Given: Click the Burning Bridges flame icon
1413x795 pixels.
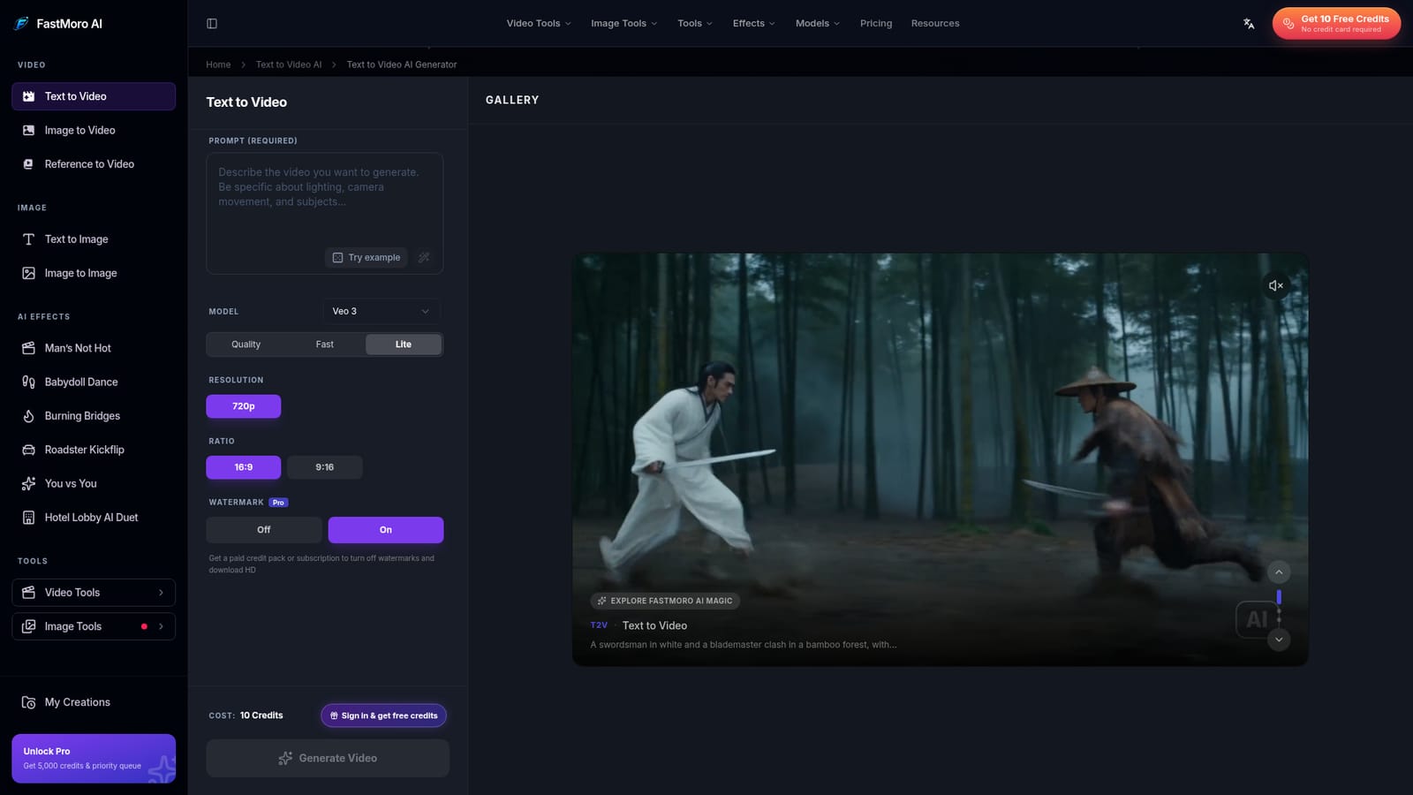Looking at the screenshot, I should (28, 416).
